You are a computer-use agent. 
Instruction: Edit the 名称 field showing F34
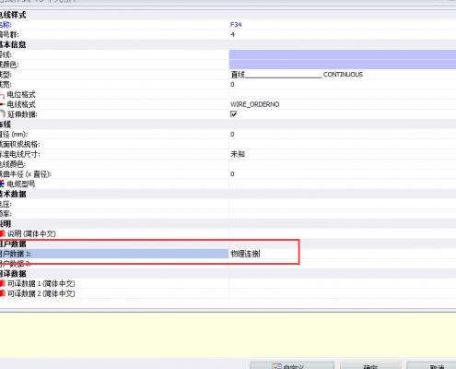pyautogui.click(x=343, y=25)
